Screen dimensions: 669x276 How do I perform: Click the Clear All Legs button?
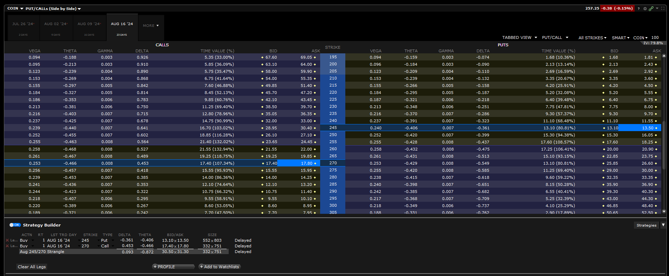coord(32,267)
